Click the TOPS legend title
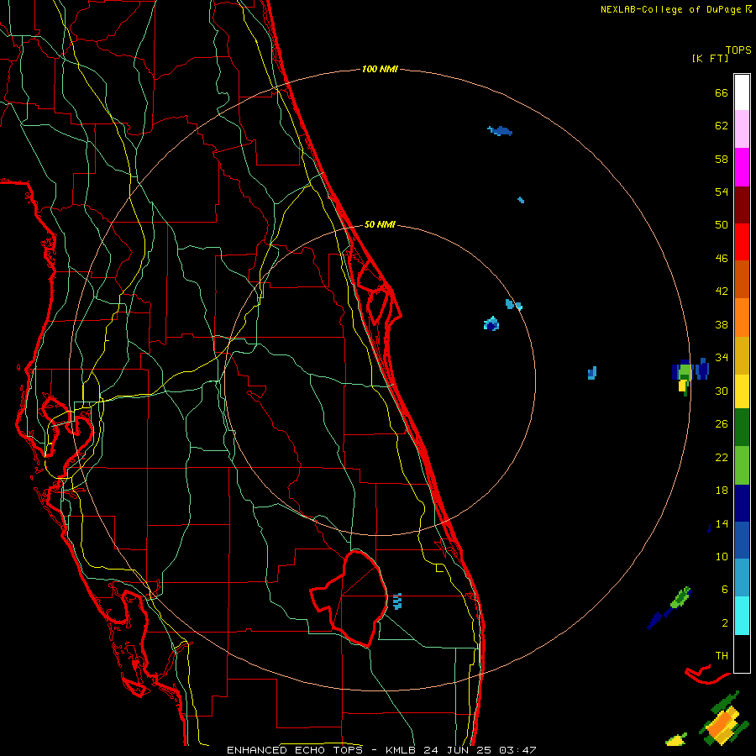 pyautogui.click(x=738, y=50)
